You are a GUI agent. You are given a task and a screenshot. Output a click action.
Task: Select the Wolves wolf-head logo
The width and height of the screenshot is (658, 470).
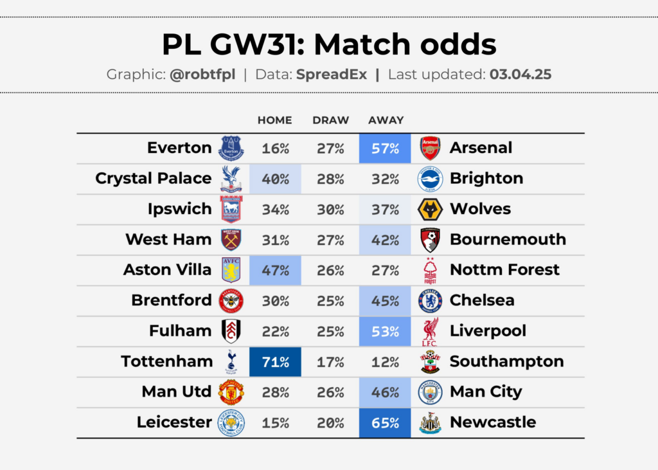[x=430, y=209]
